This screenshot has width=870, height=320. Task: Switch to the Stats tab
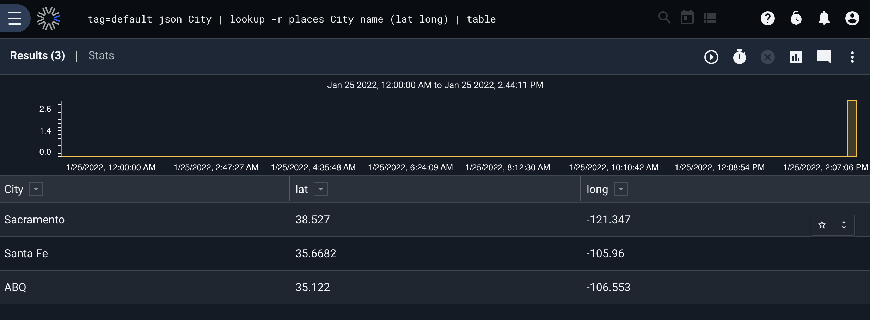tap(101, 56)
